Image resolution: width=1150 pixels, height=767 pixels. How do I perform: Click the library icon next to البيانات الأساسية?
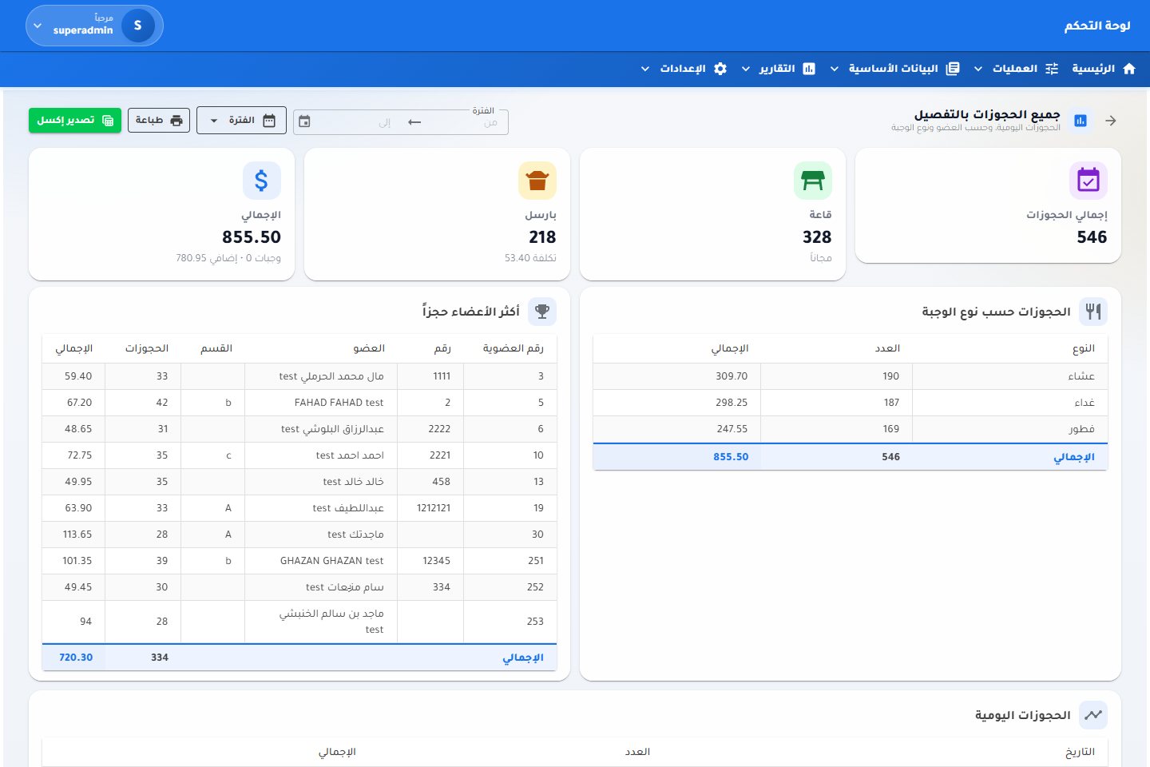(953, 69)
